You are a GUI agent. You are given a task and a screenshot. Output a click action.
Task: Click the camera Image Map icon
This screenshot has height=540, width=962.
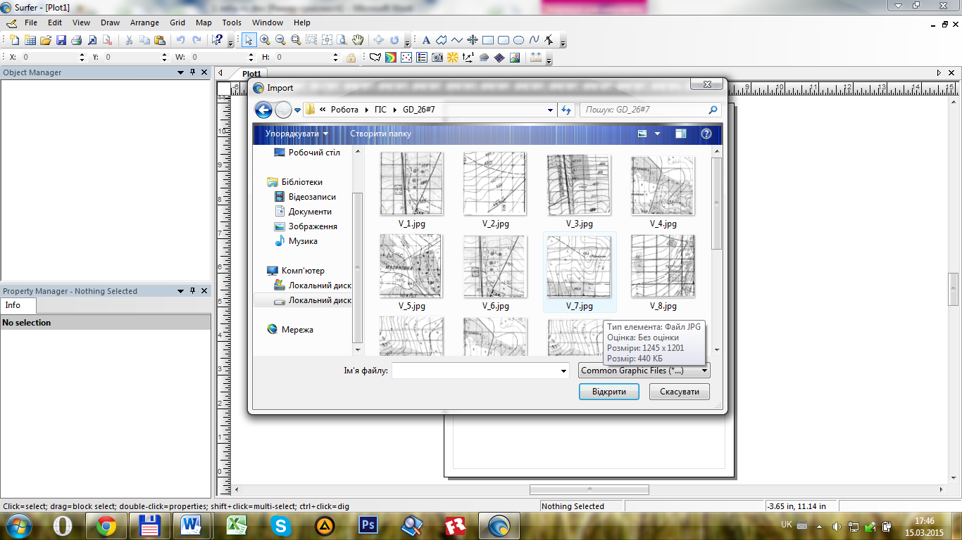click(437, 58)
